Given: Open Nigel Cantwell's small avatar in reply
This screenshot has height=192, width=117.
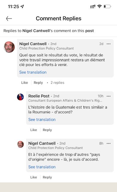Looking at the screenshot, I should [20, 144].
